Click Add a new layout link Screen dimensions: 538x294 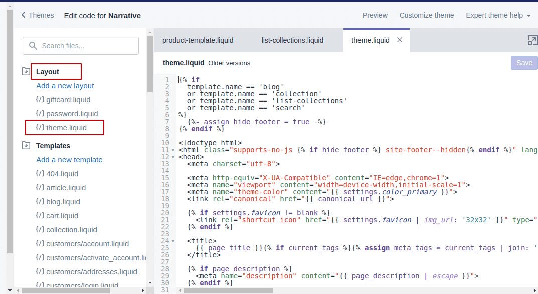tap(65, 86)
